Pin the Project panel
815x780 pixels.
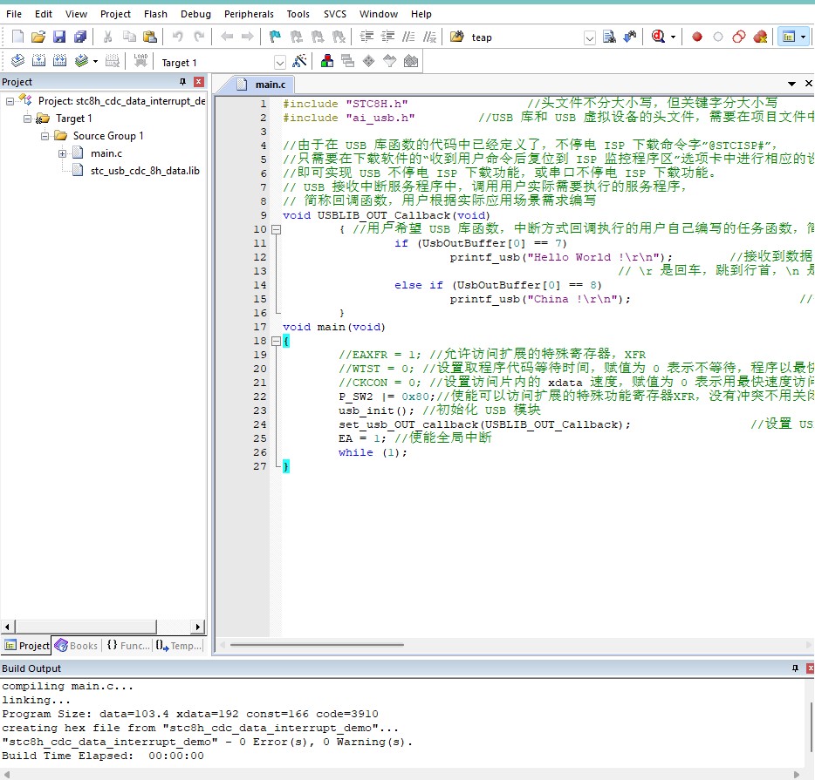coord(182,81)
